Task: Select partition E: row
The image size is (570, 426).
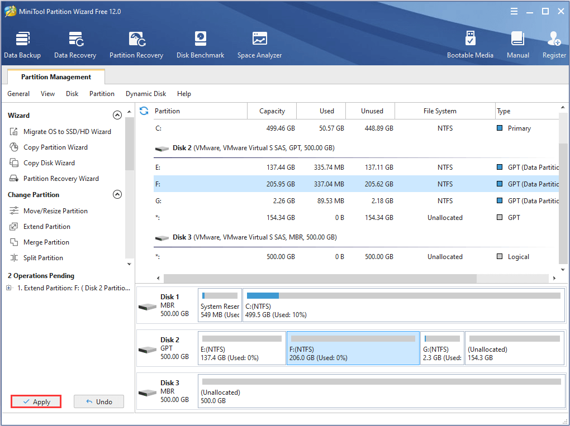Action: (x=357, y=167)
